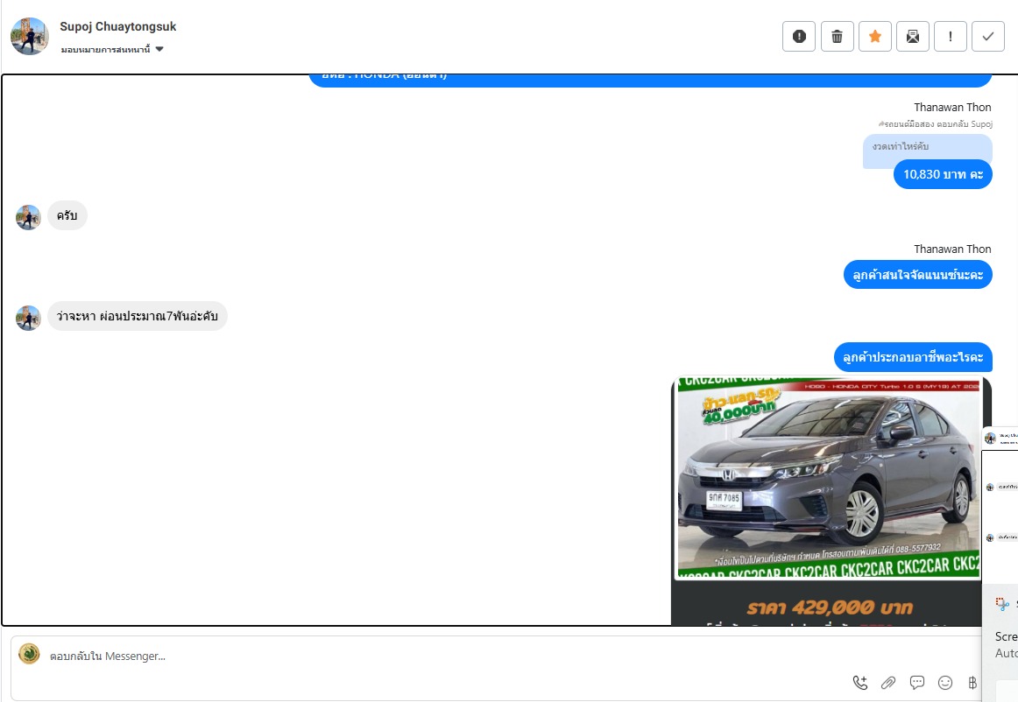The image size is (1018, 702).
Task: Click the 'ว่าจะหา ผ่อนประมาณ7พันอ่ะคับ' message
Action: point(137,316)
